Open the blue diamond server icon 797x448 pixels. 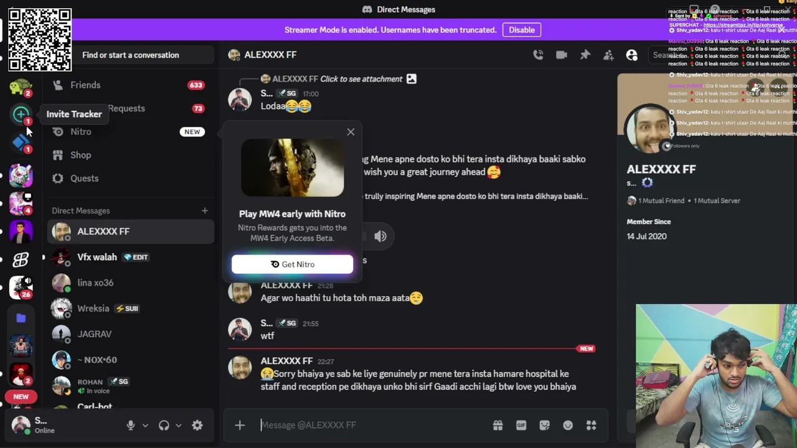coord(21,142)
